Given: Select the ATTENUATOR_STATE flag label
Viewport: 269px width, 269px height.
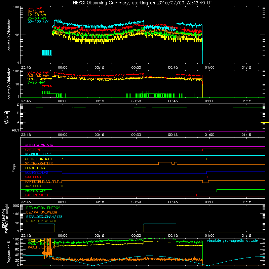Looking at the screenshot, I should pos(41,145).
